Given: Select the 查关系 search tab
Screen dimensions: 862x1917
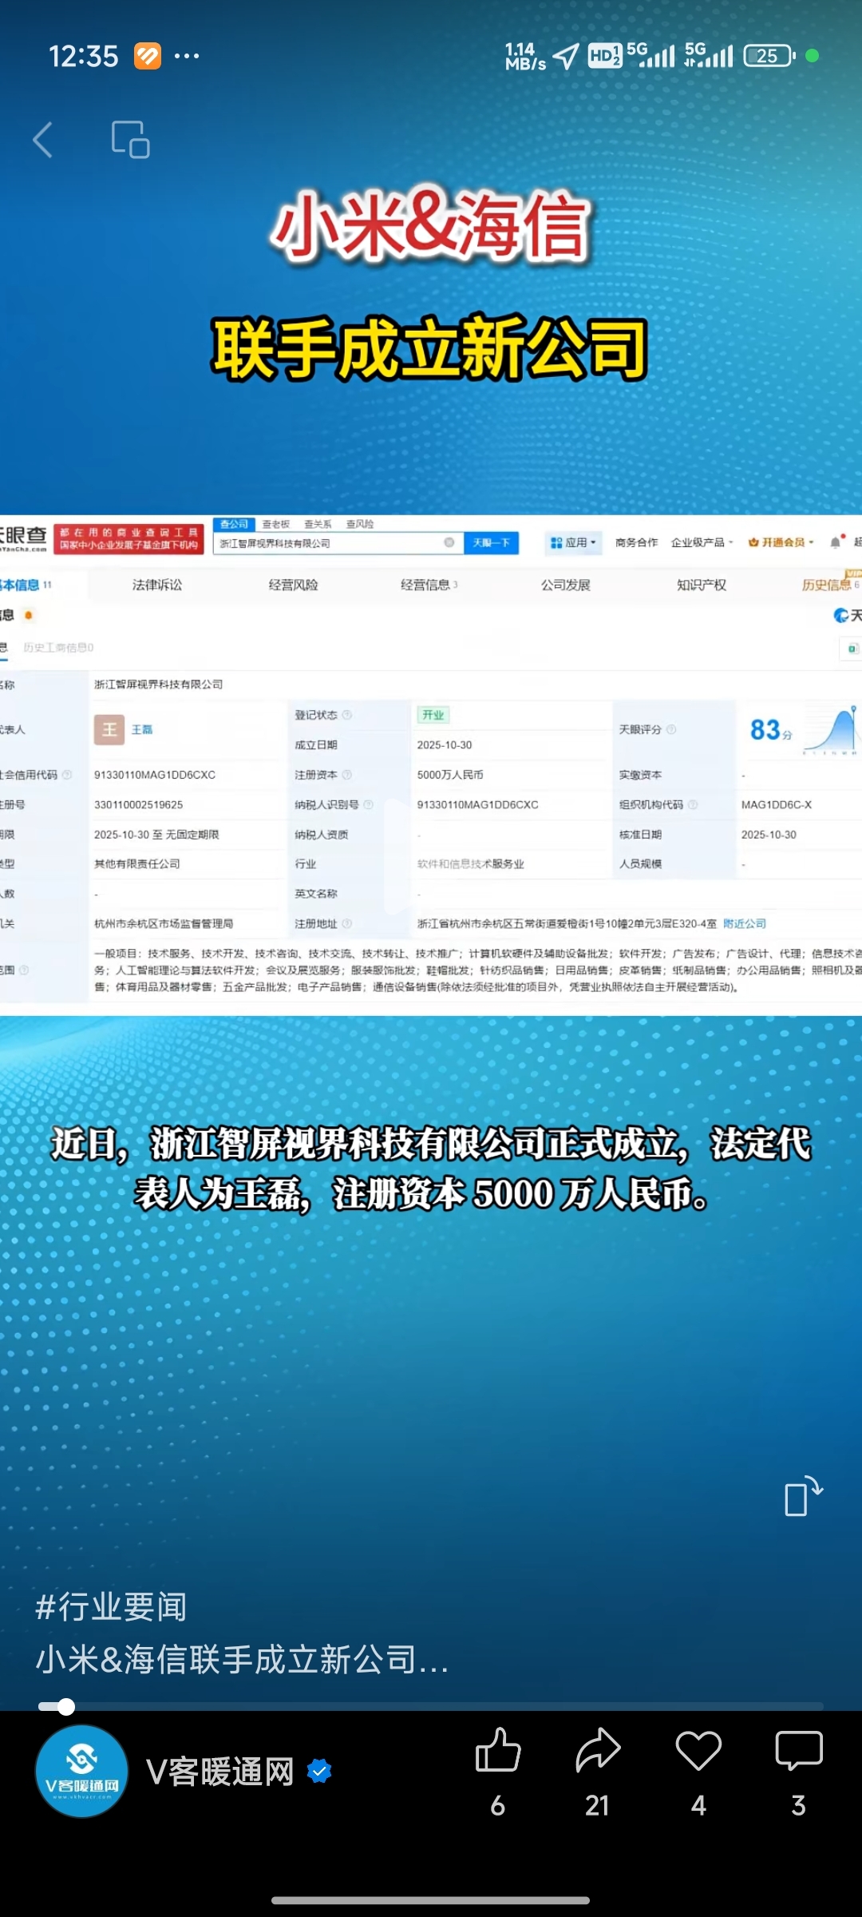Looking at the screenshot, I should pyautogui.click(x=318, y=524).
